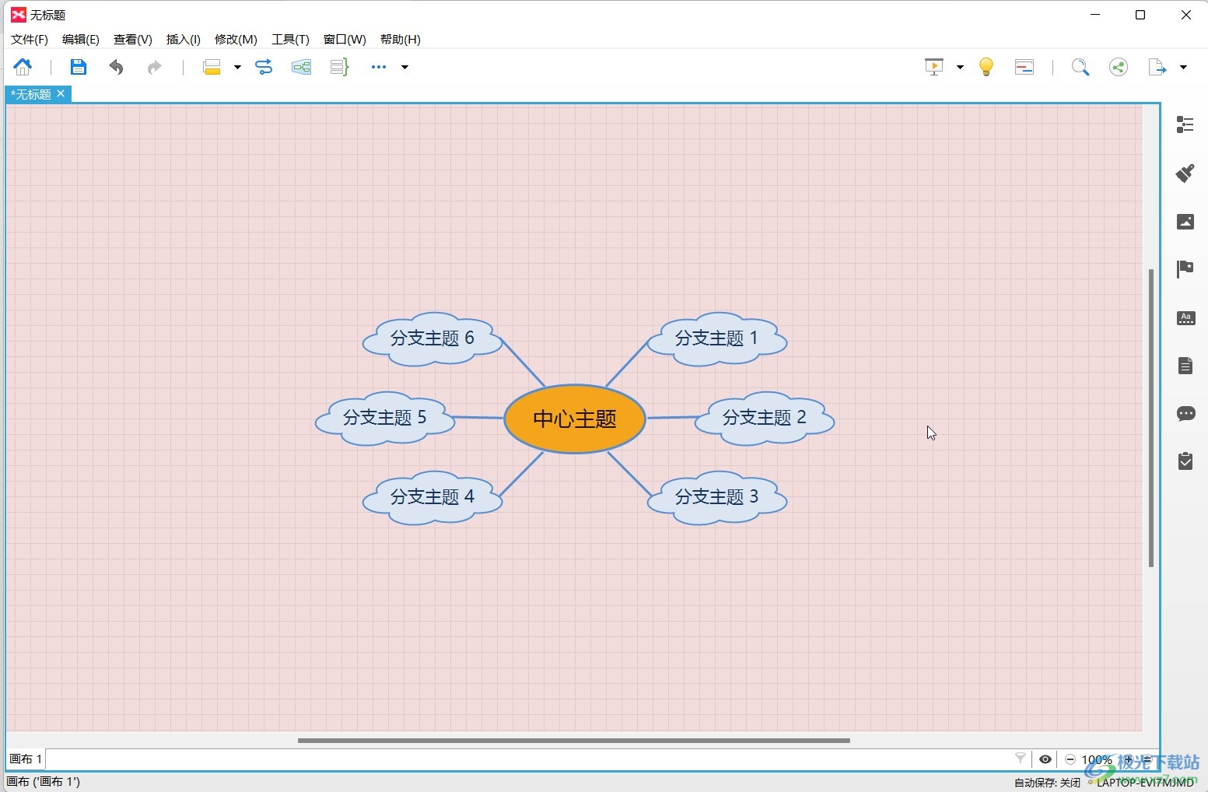Share the map with the green share icon

[1119, 67]
